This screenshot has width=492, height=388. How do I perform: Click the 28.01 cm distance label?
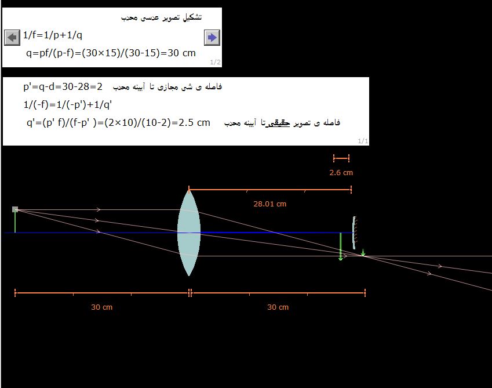click(269, 204)
